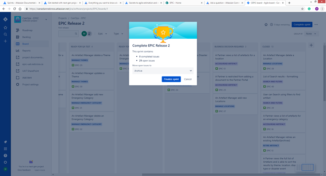Bookmark this page with the star icon
The image size is (326, 176).
(x=302, y=9)
